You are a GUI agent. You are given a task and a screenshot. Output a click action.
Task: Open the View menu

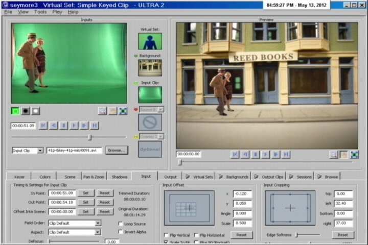pyautogui.click(x=23, y=12)
